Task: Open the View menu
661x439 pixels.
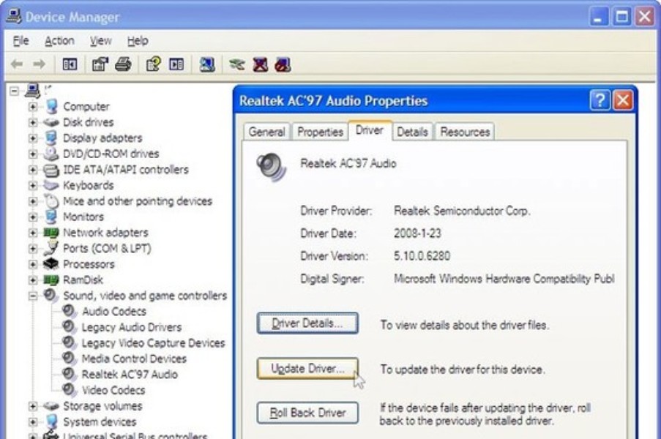Action: coord(100,41)
